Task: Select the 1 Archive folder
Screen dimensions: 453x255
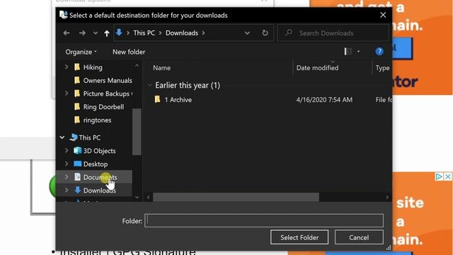Action: tap(178, 100)
